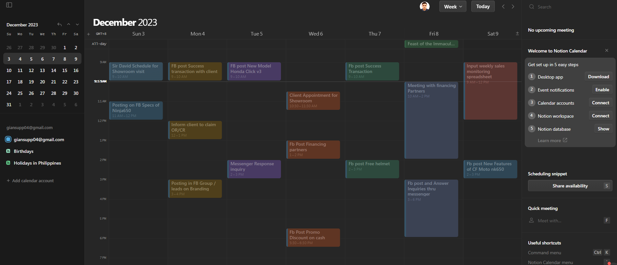
Task: Select Sun 3 day header
Action: point(138,34)
